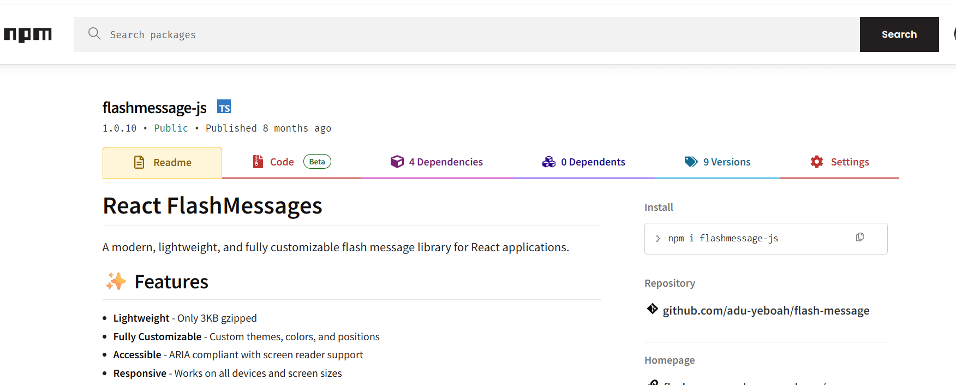Click the blue Versions tag icon

pyautogui.click(x=691, y=162)
